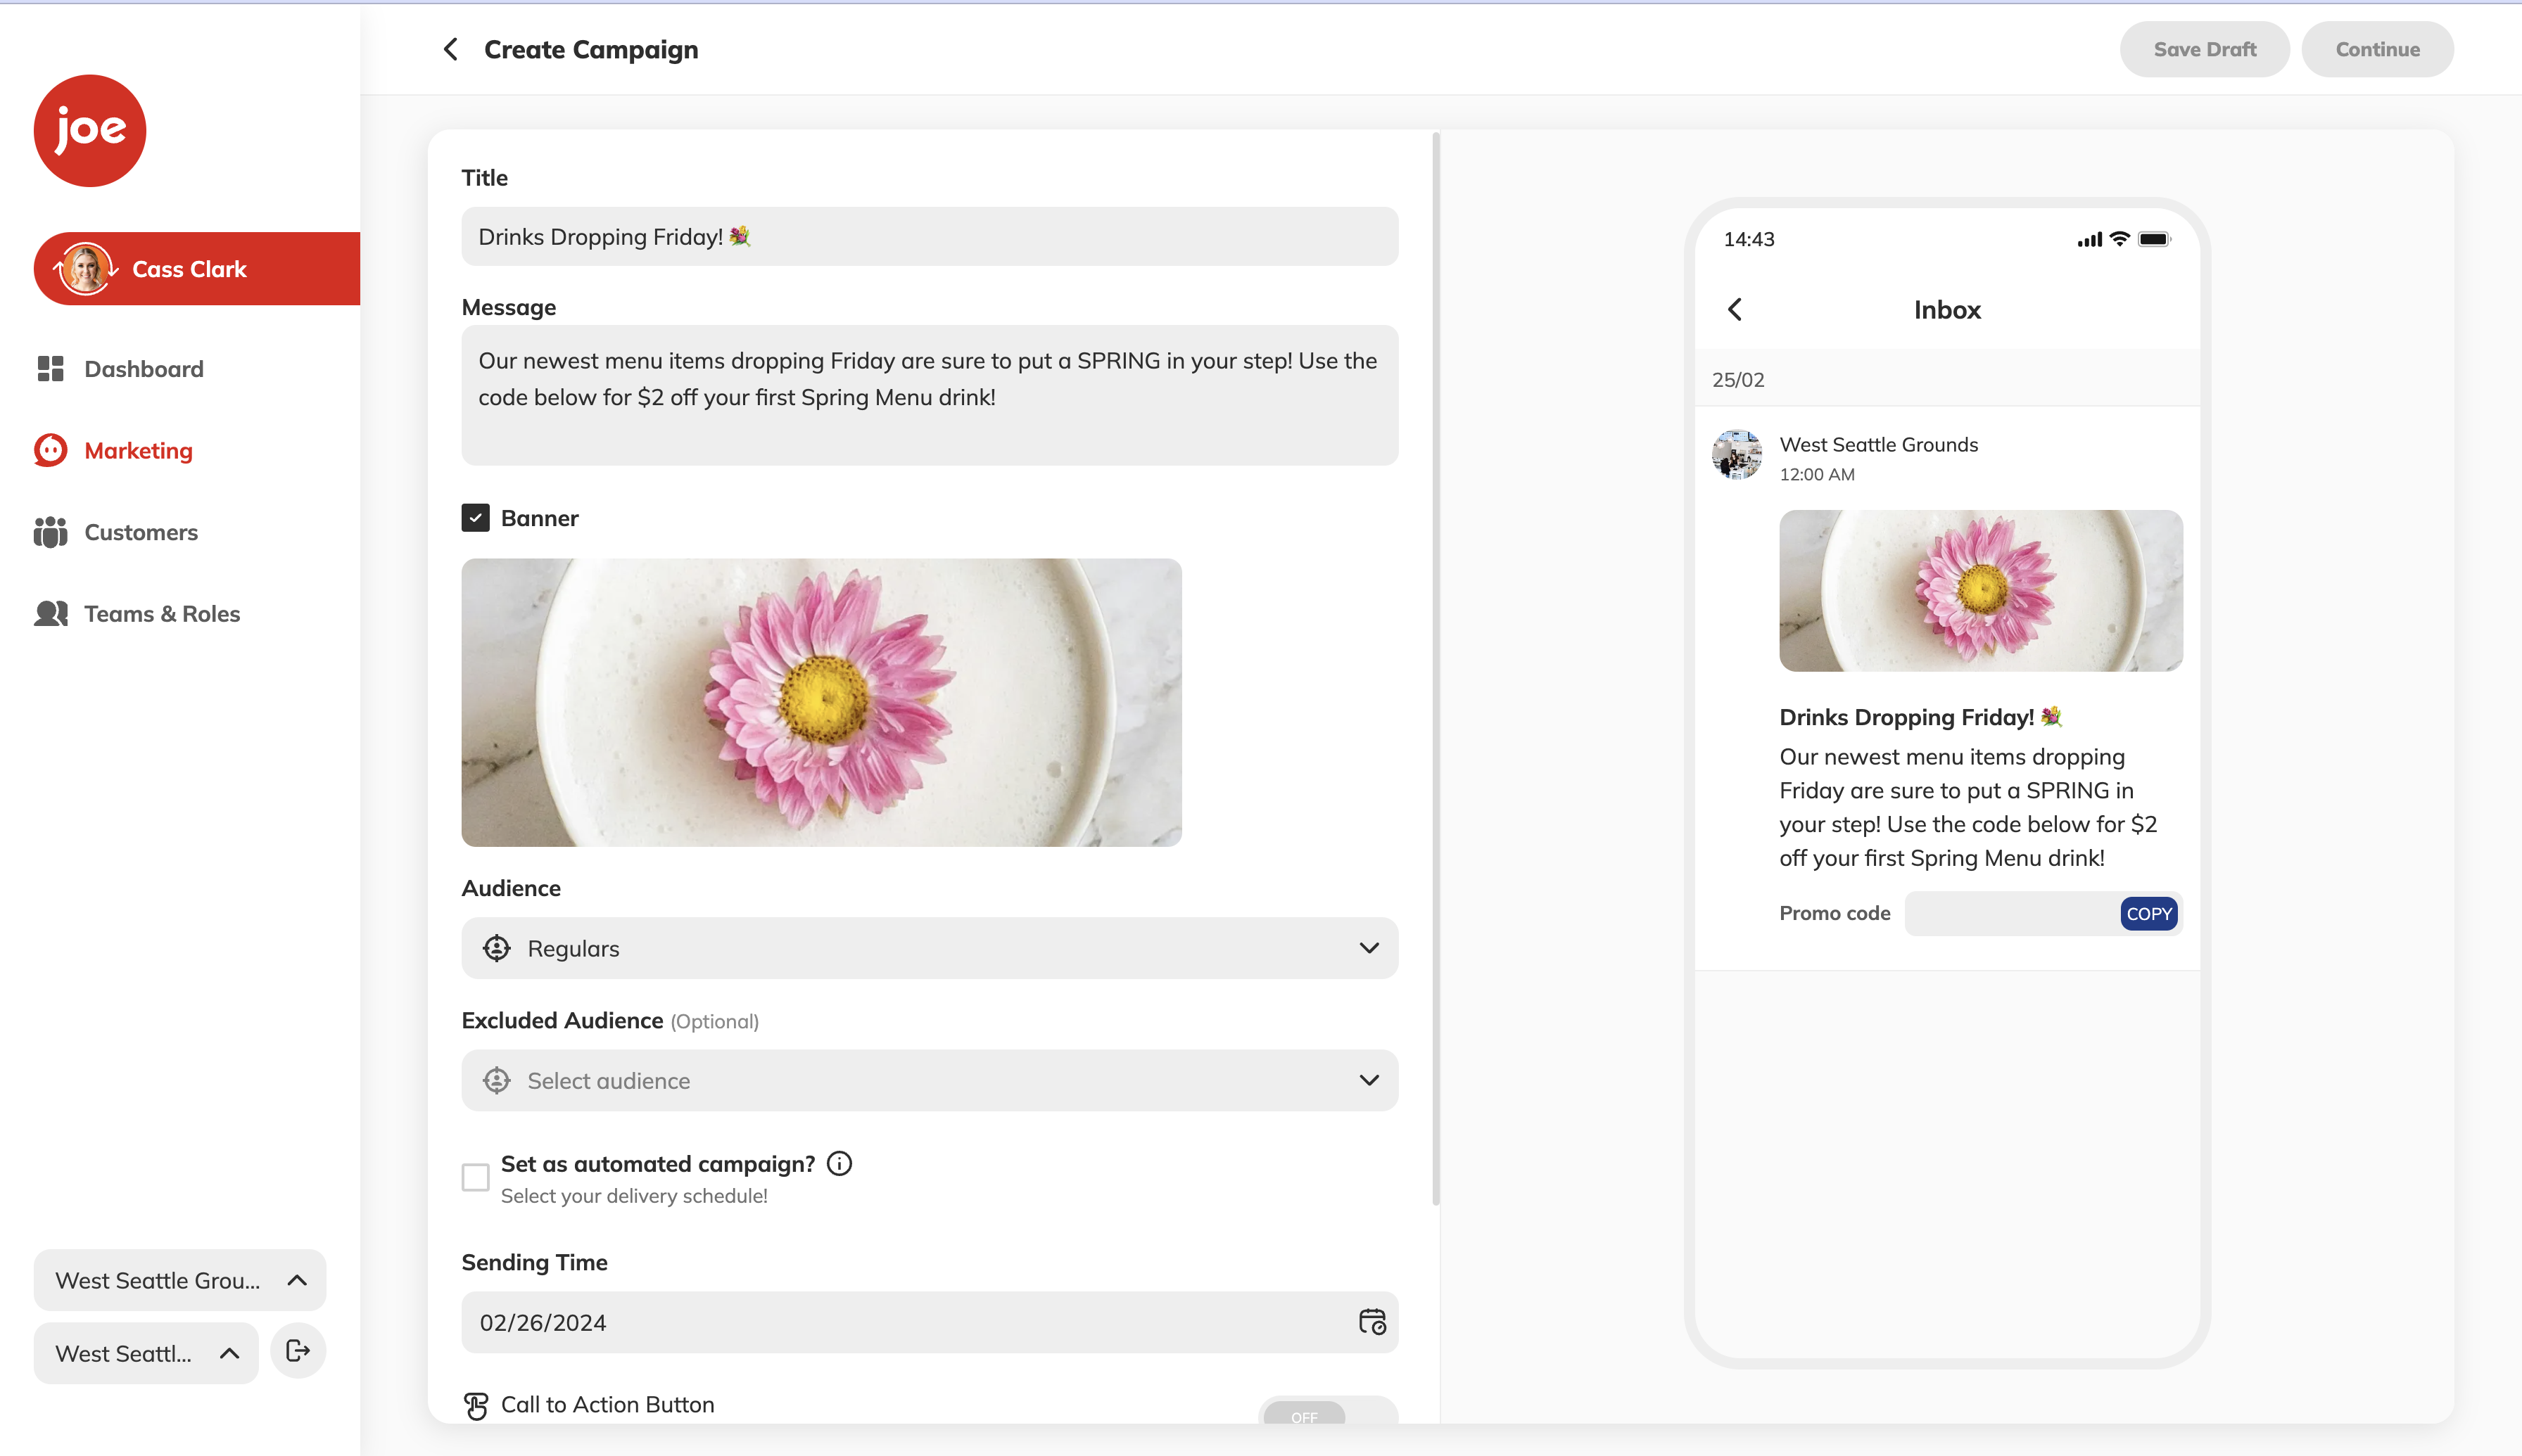The width and height of the screenshot is (2522, 1456).
Task: Click the Call to Action Button icon
Action: (x=476, y=1405)
